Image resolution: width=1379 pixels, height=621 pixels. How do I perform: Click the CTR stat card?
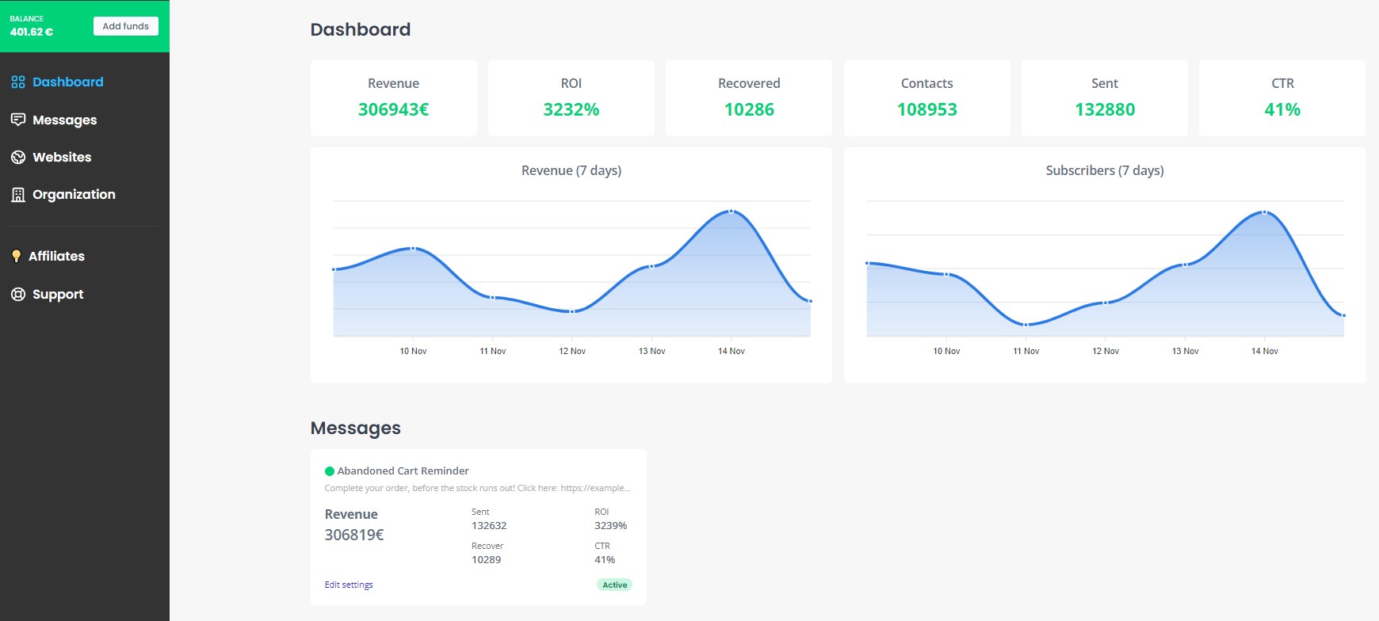(1282, 98)
